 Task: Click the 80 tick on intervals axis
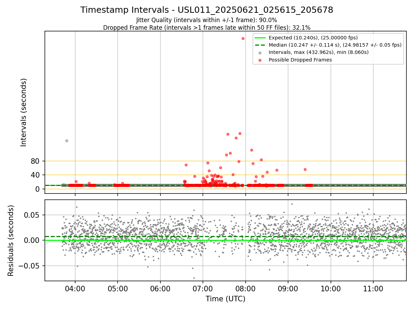[35, 161]
